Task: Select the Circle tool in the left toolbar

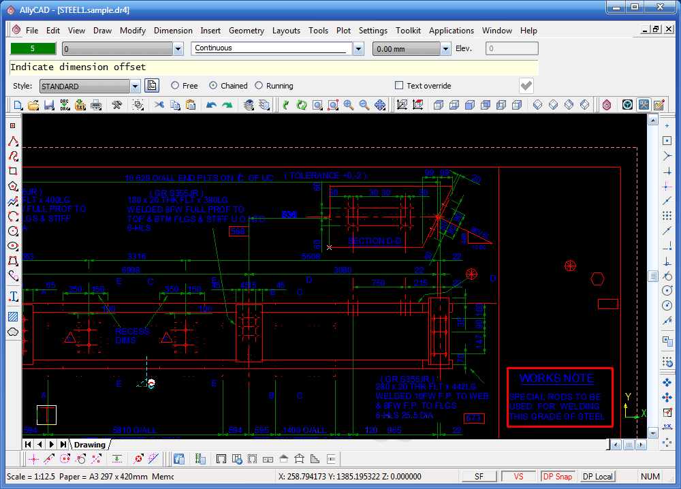Action: [13, 232]
